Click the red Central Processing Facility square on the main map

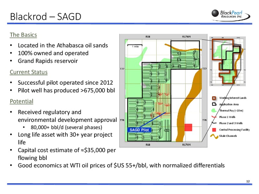click(x=188, y=127)
